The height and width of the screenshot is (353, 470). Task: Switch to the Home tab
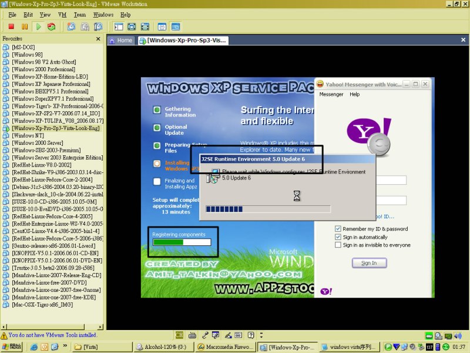pyautogui.click(x=121, y=40)
